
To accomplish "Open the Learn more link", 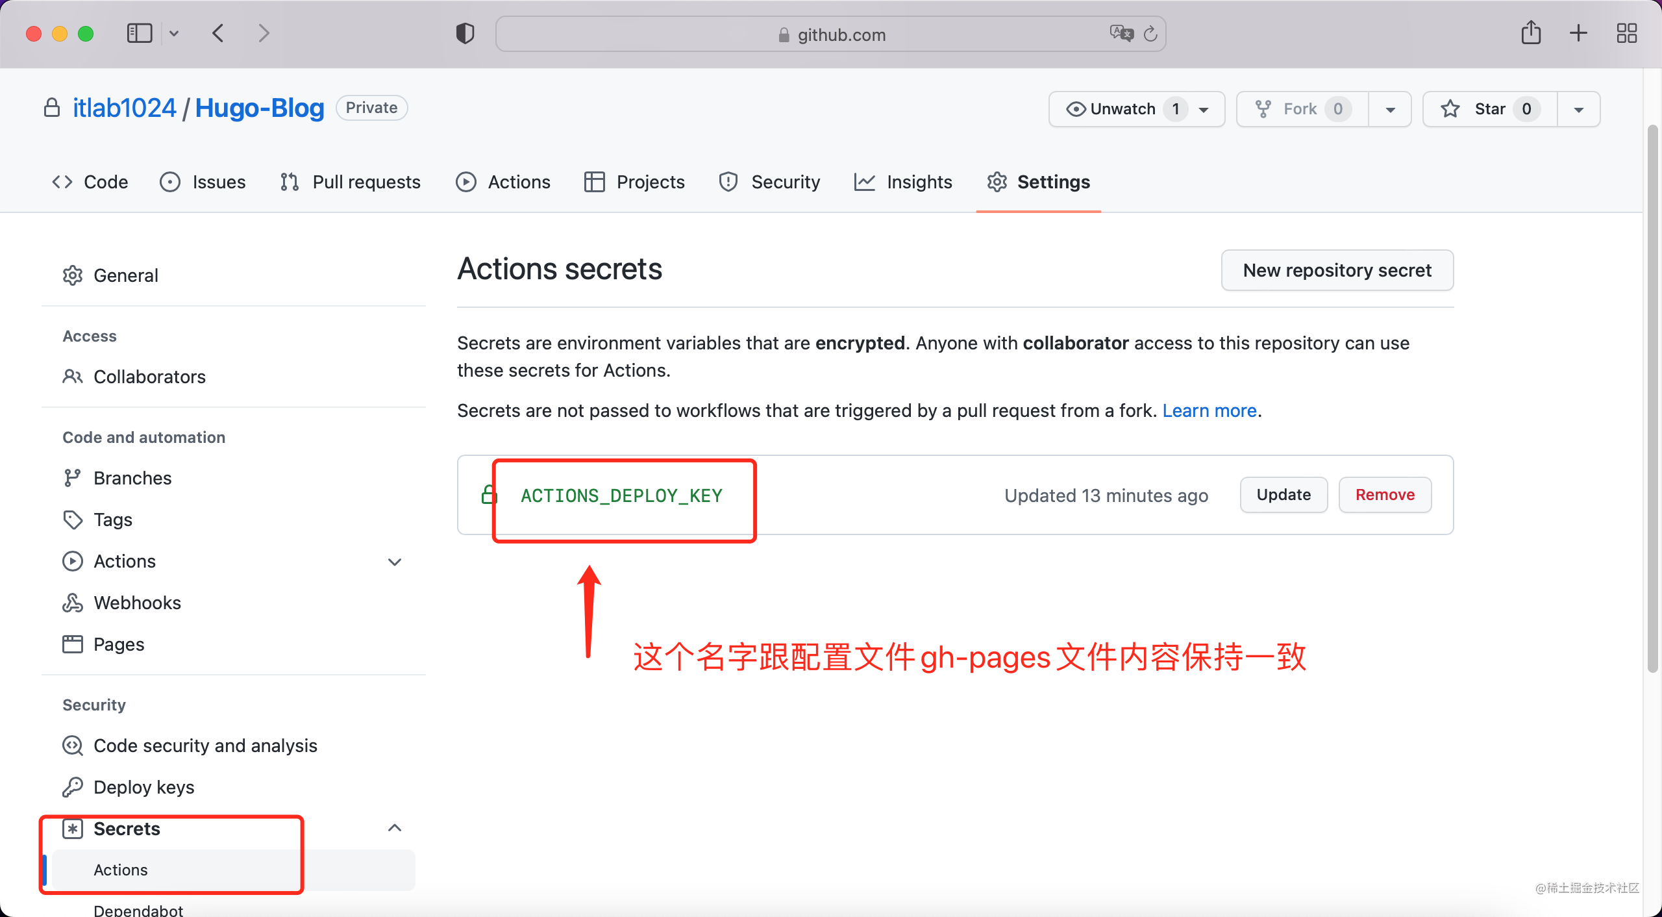I will click(1209, 410).
